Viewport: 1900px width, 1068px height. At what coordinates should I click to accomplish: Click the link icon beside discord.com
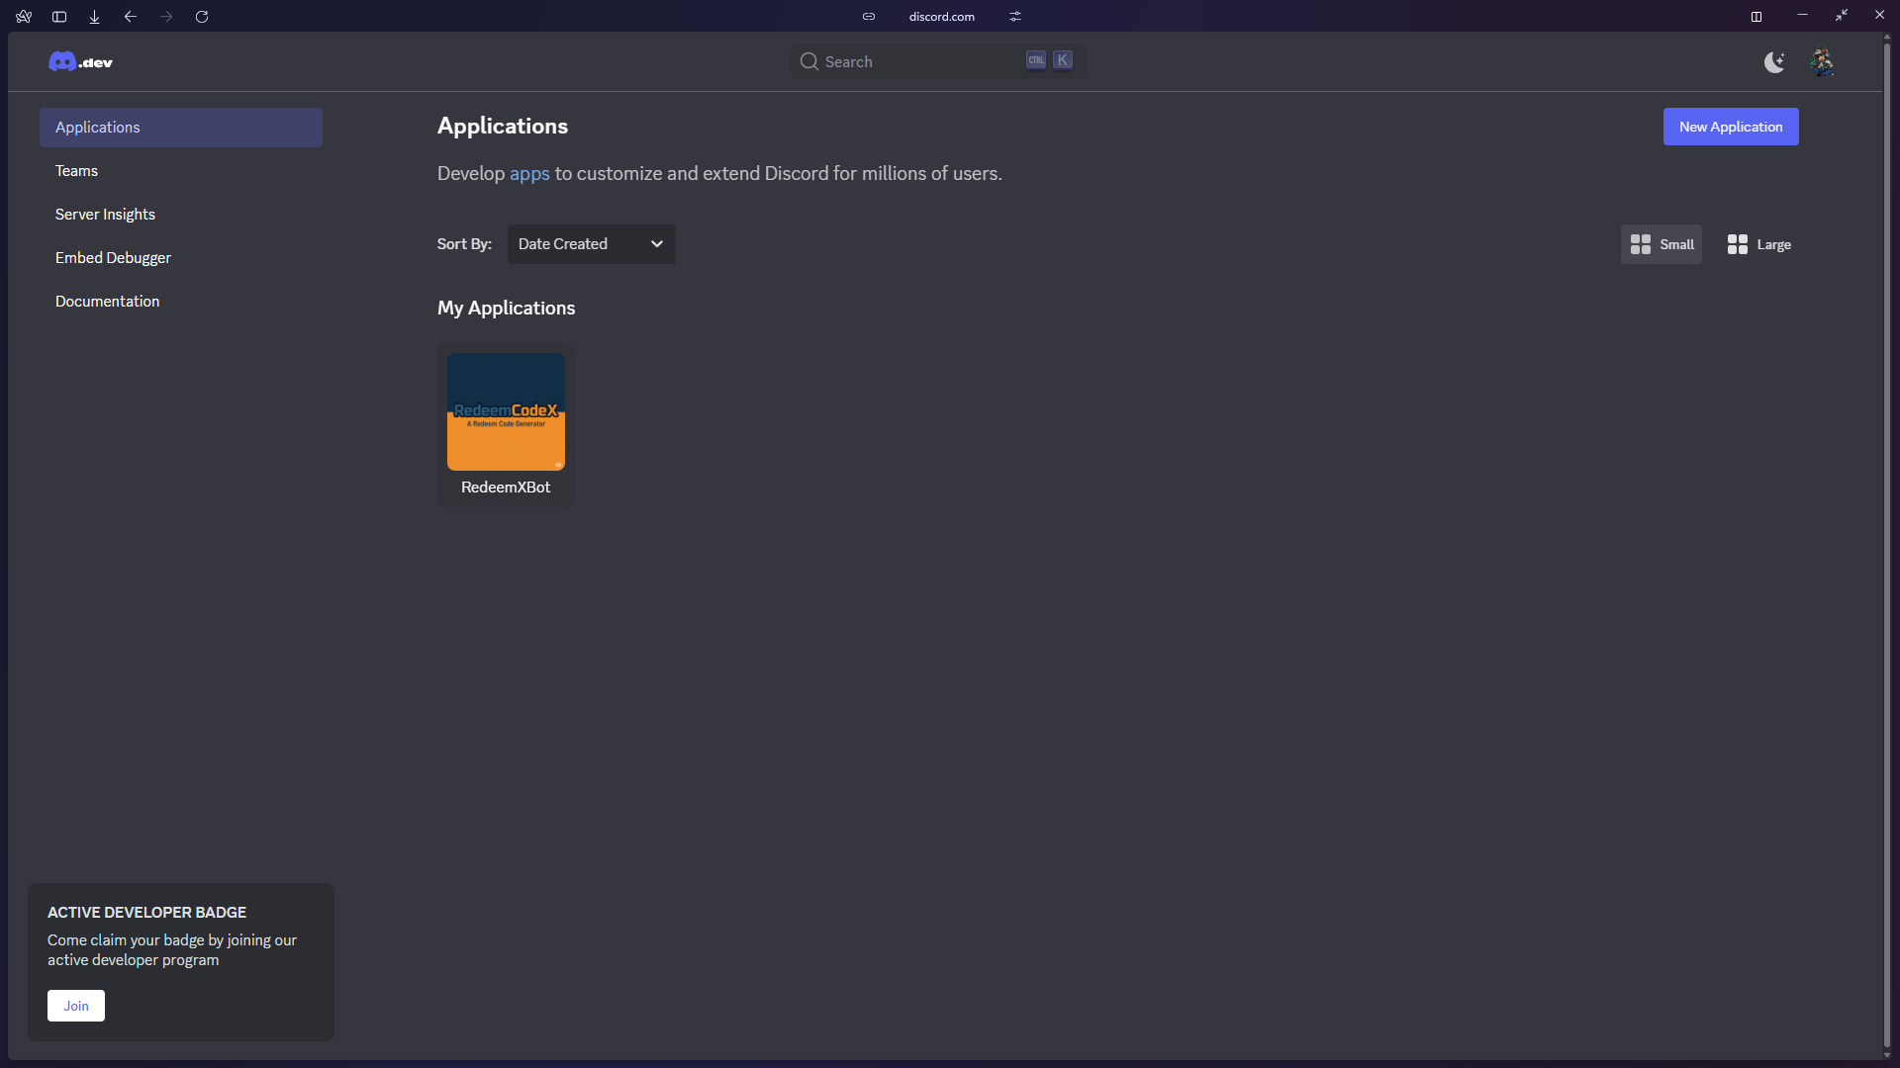coord(869,17)
